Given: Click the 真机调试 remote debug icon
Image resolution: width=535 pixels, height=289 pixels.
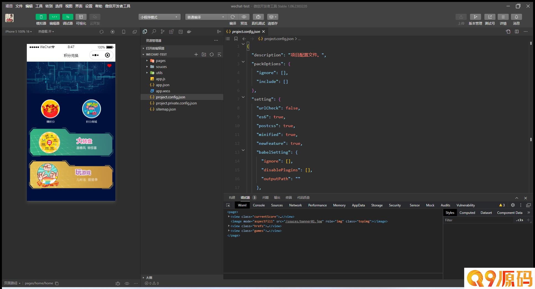Looking at the screenshot, I should point(258,17).
